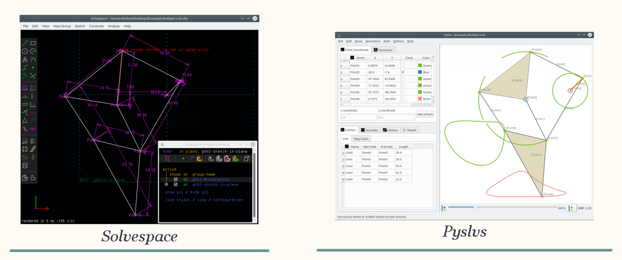Viewport: 622px width, 260px height.
Task: Select the TrueType text tool
Action: tap(25, 59)
